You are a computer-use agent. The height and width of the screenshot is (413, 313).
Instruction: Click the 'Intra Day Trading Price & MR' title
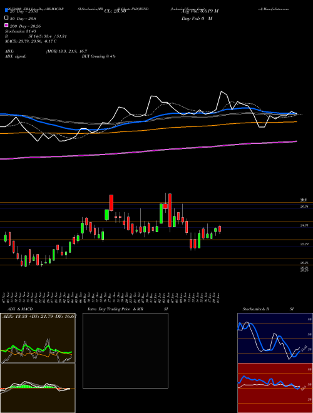(115, 309)
